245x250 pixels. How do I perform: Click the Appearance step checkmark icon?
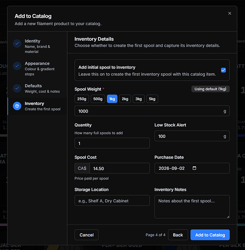click(17, 66)
